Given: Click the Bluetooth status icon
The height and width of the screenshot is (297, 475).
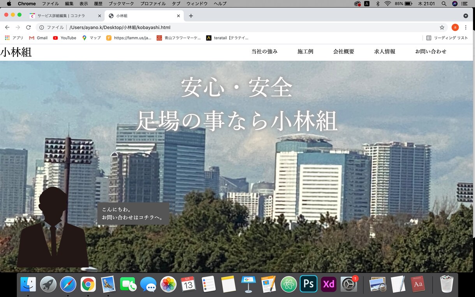Looking at the screenshot, I should pos(377,4).
